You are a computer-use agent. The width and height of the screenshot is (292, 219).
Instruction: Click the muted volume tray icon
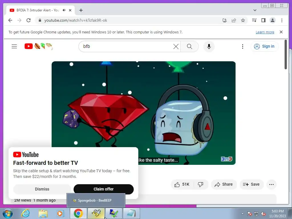tap(263, 214)
